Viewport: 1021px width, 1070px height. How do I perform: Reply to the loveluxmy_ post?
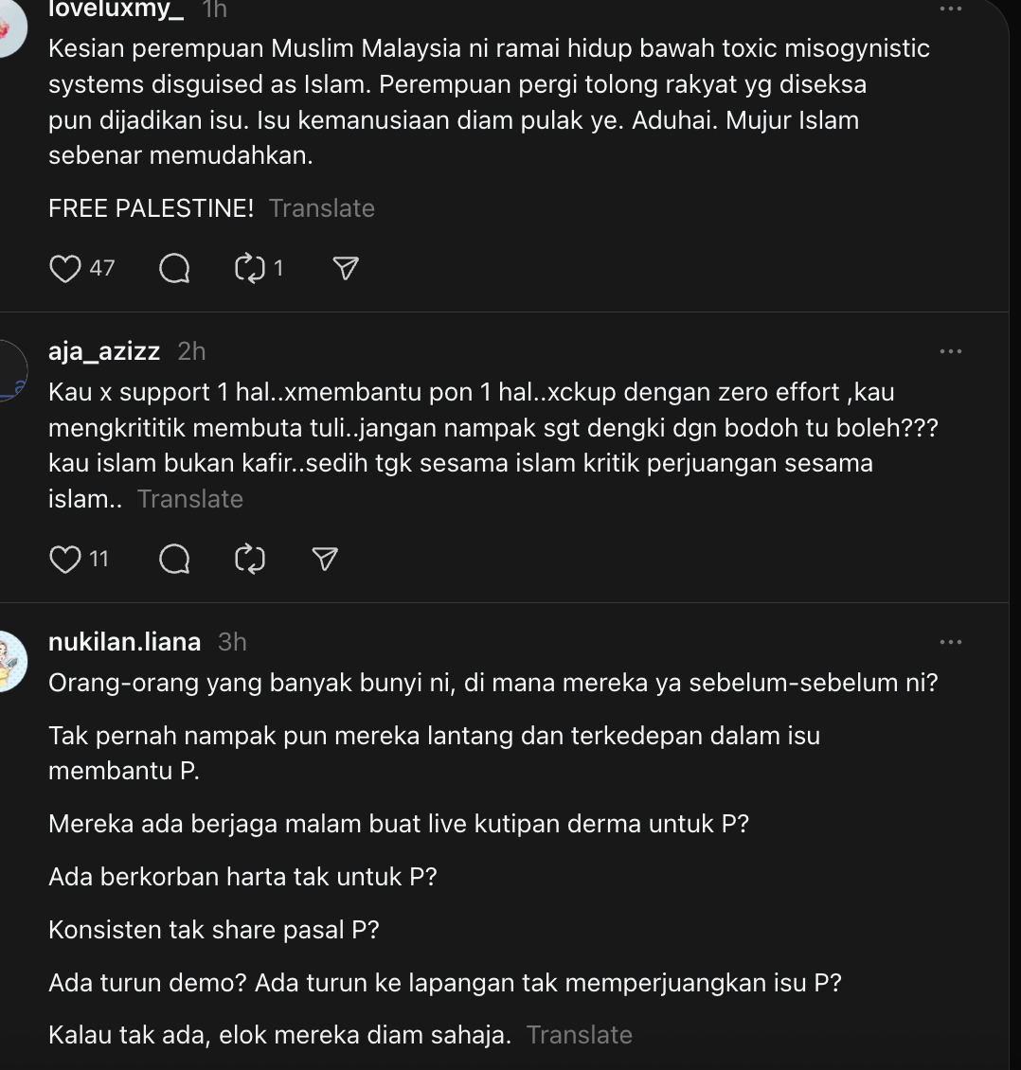[174, 268]
